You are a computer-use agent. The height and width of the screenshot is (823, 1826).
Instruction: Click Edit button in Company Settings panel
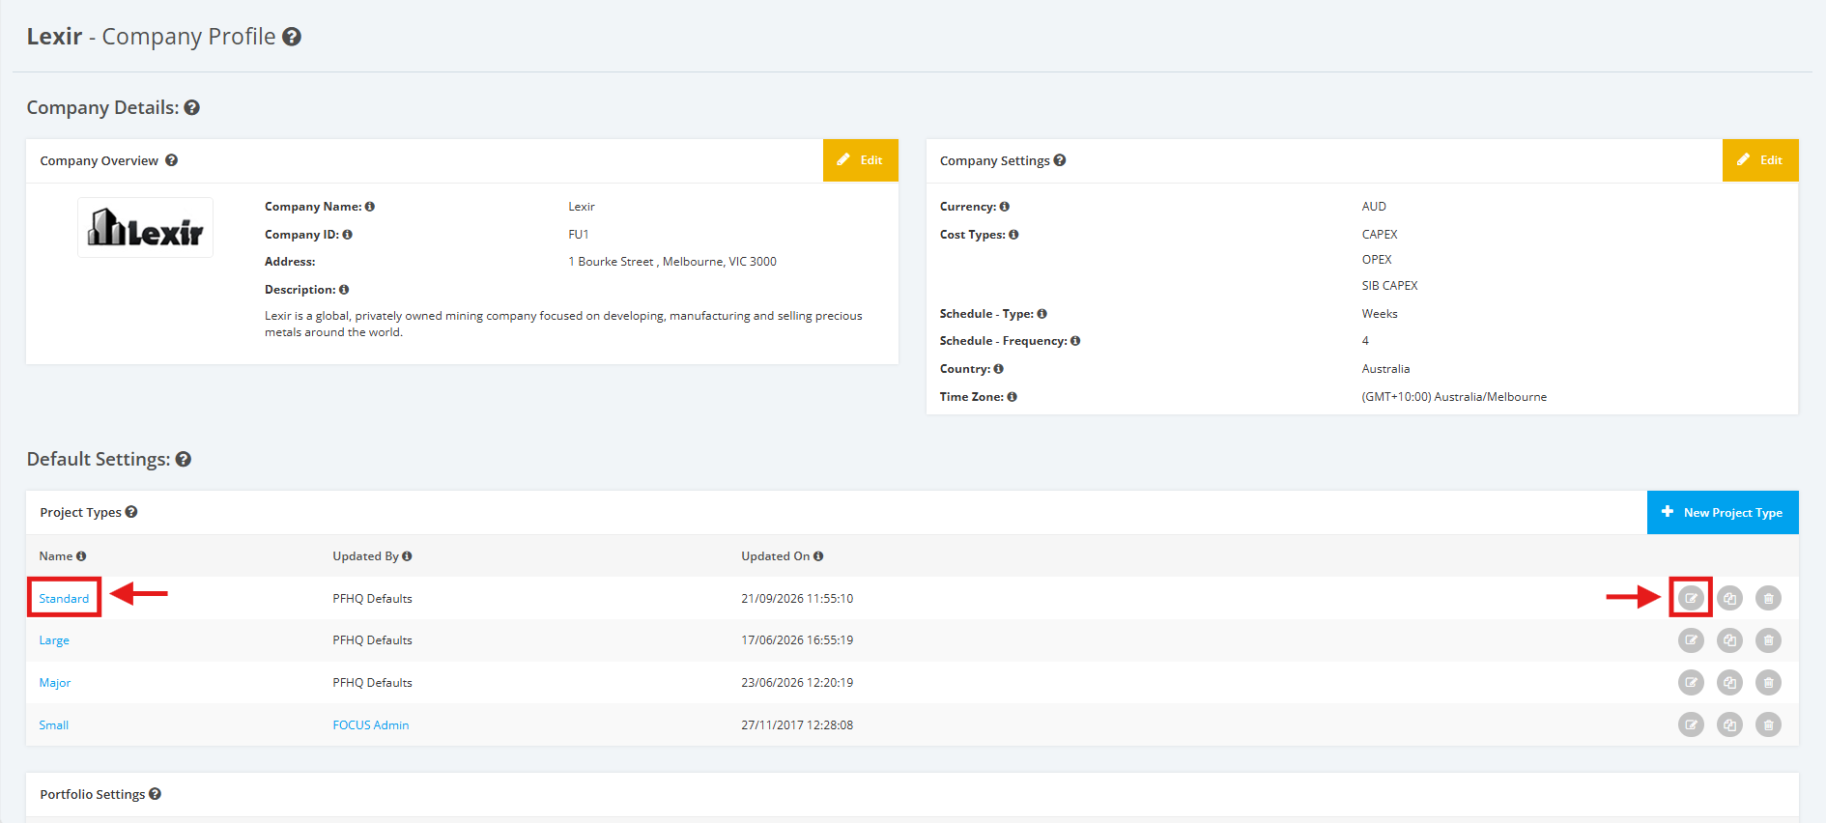click(1760, 160)
